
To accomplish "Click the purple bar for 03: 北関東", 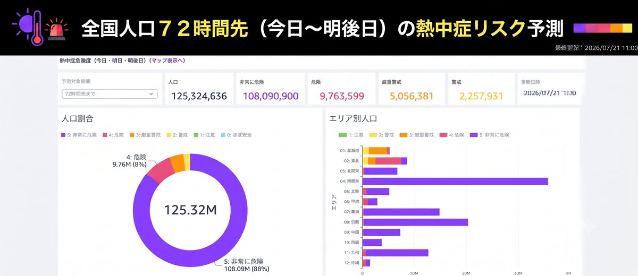I will click(x=380, y=171).
